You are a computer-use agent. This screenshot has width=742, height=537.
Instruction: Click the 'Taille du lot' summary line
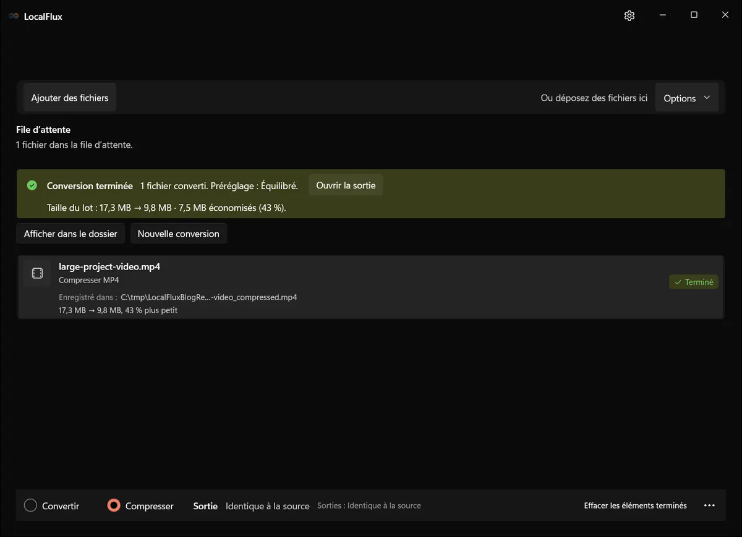click(166, 208)
